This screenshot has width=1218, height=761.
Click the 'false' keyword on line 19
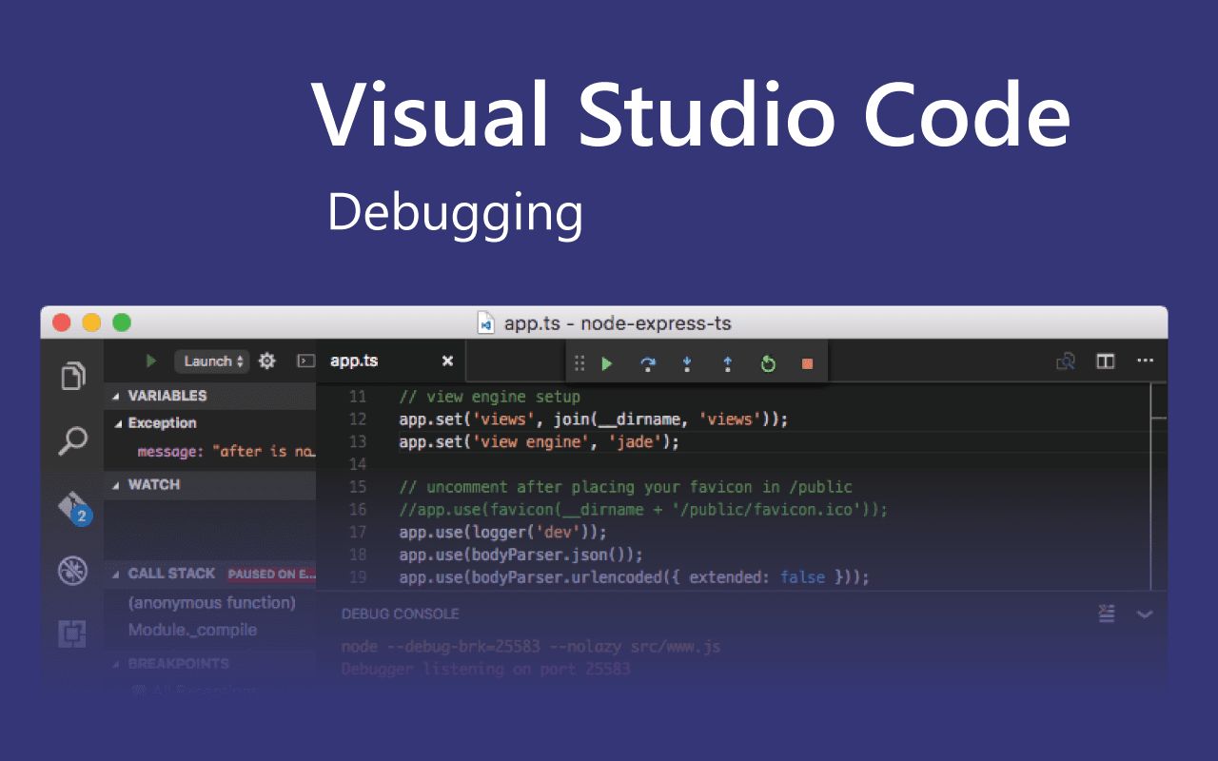point(802,577)
